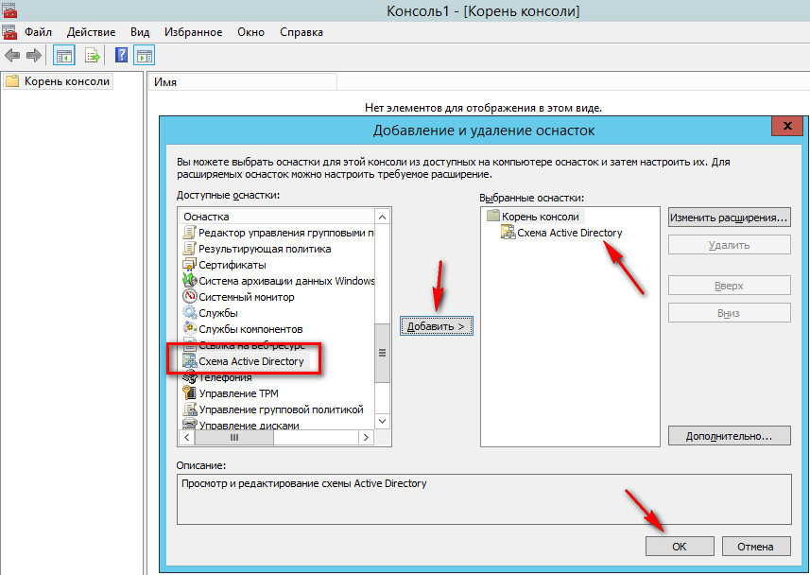Select Схема Active Directory in available list
This screenshot has width=810, height=575.
251,361
